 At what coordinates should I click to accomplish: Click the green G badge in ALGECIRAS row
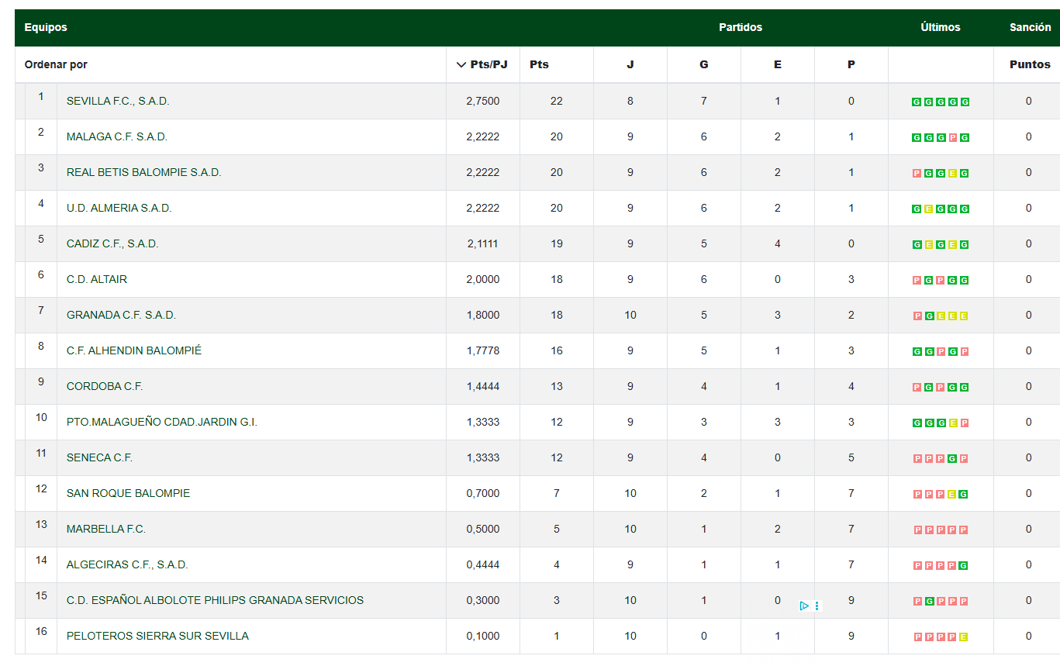(x=964, y=566)
